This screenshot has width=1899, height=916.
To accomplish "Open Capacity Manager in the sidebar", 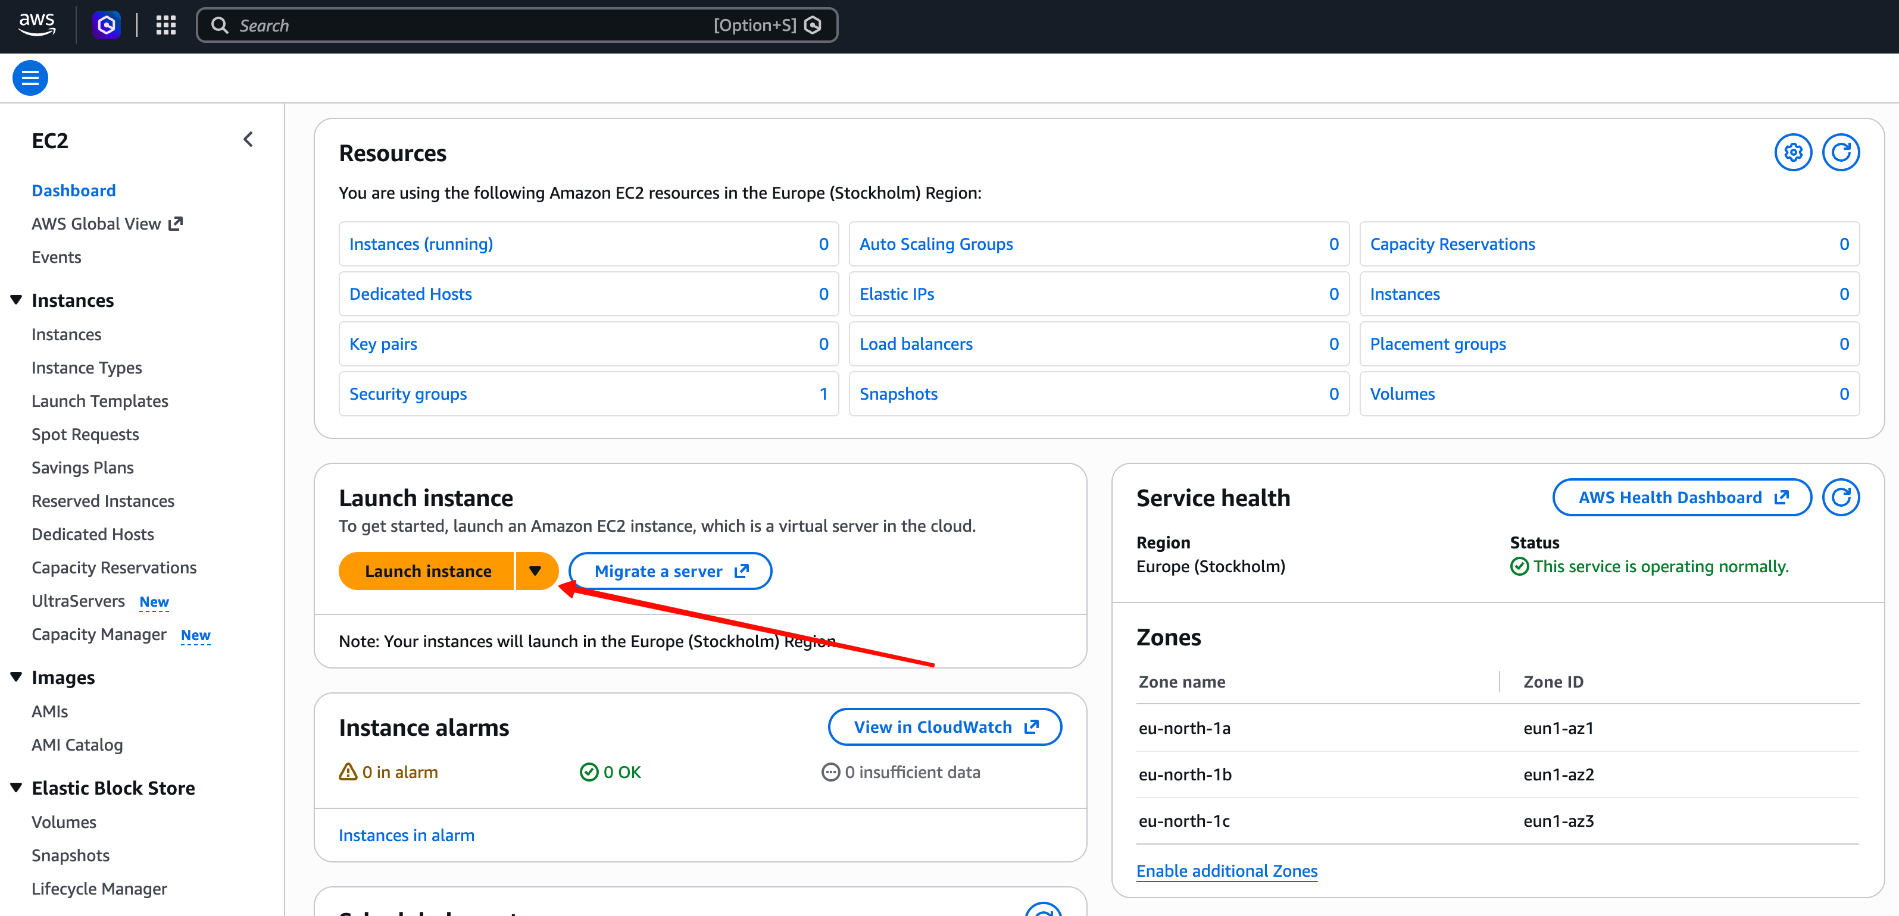I will [x=99, y=634].
